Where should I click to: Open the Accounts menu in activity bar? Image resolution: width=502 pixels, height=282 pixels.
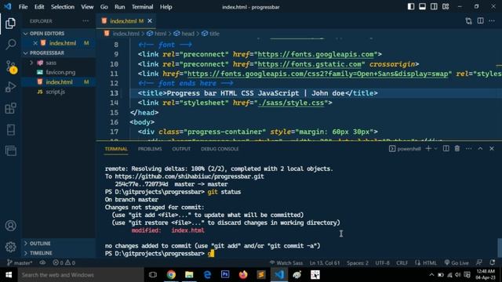pyautogui.click(x=10, y=226)
